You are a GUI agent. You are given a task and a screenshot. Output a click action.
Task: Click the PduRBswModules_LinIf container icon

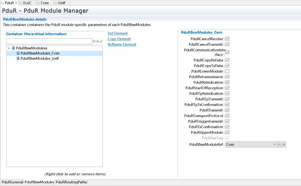click(x=18, y=58)
